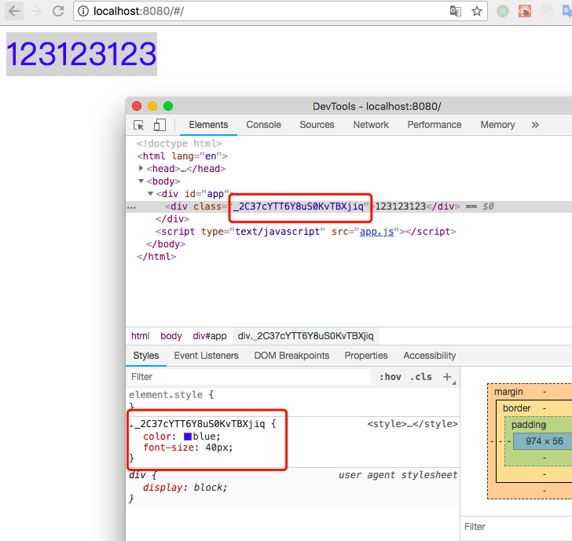Go back with the browser arrow

click(x=14, y=11)
